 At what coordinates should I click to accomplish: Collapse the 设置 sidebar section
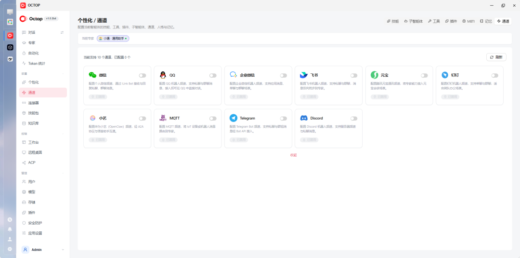pyautogui.click(x=63, y=74)
